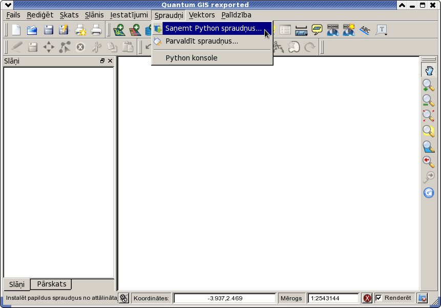Open the window menu in title bar
441x308 pixels.
pyautogui.click(x=8, y=5)
